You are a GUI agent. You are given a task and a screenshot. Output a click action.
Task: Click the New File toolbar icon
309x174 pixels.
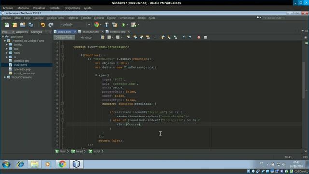[x=7, y=25]
